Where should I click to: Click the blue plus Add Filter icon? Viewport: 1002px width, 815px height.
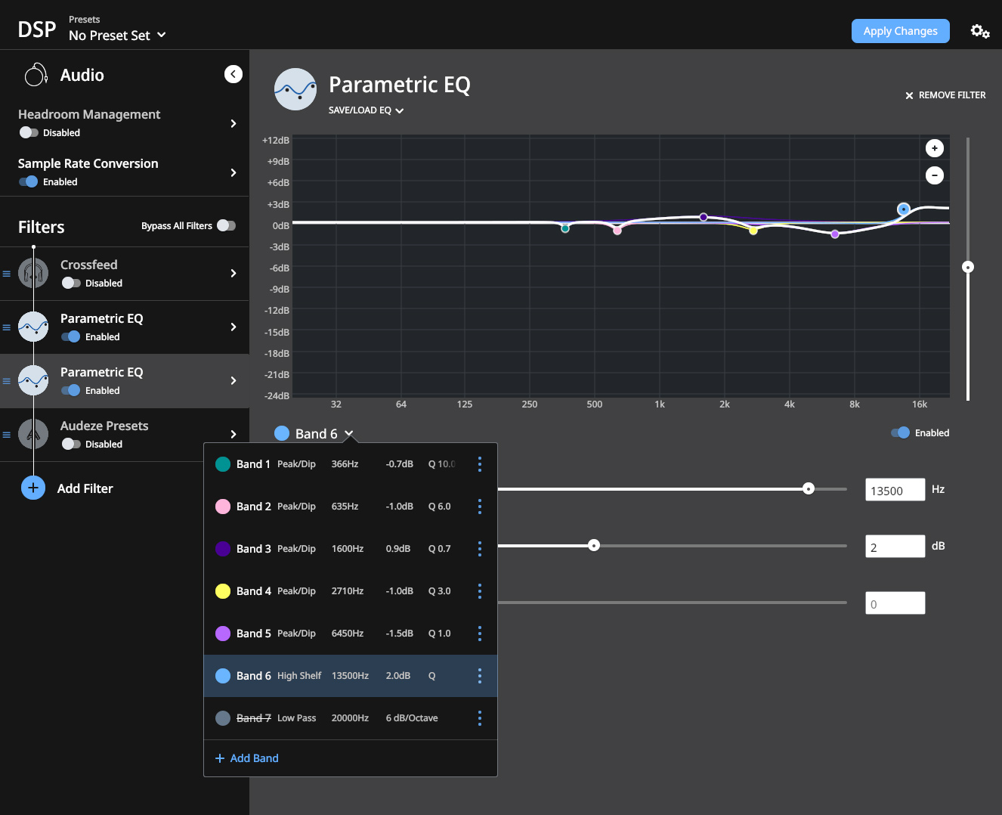click(x=33, y=488)
